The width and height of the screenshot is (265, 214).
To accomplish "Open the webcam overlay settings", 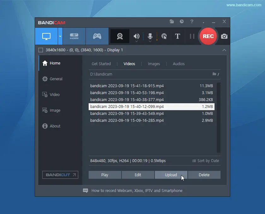I will (x=120, y=36).
